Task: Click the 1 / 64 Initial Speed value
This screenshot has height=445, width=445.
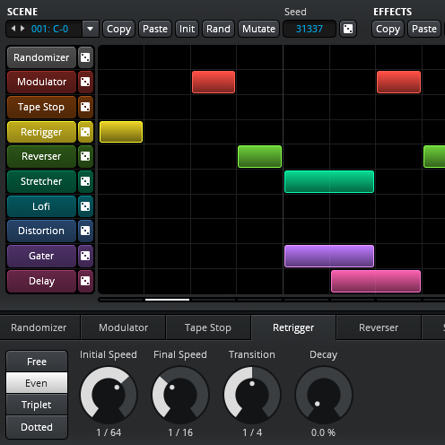Action: click(x=109, y=432)
